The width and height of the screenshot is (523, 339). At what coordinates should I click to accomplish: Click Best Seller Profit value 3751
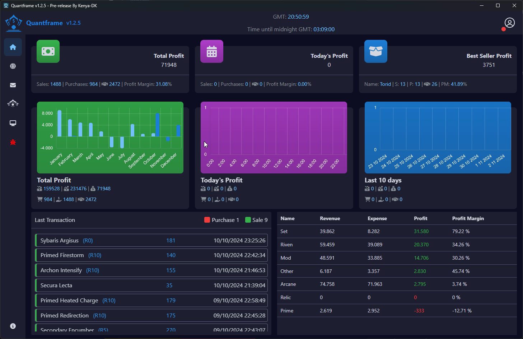coord(489,65)
